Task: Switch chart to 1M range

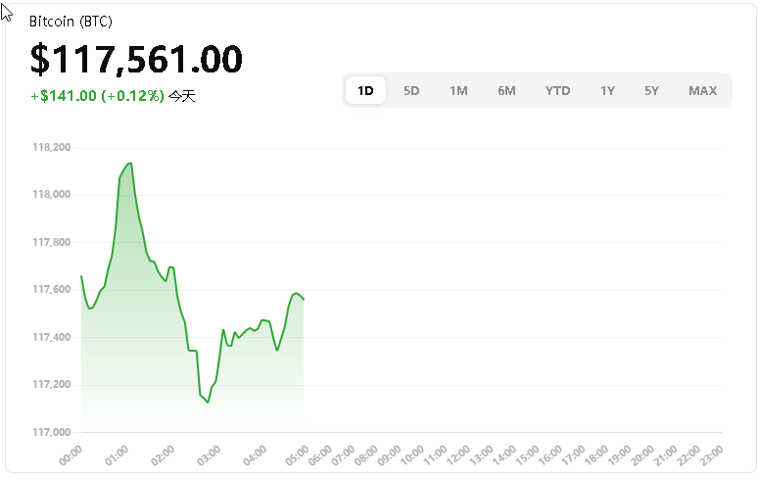Action: (x=458, y=91)
